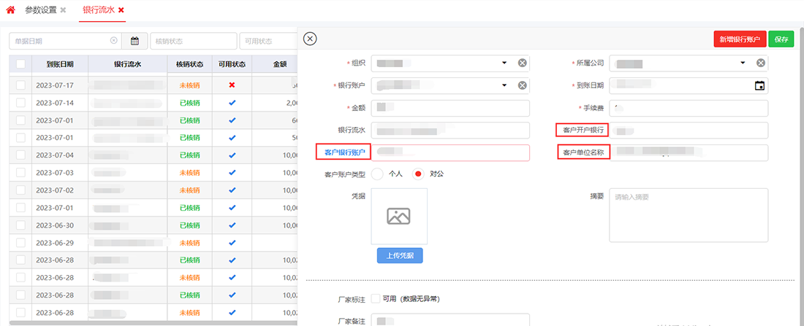The image size is (804, 326).
Task: Switch to the 参数设置 tab
Action: (x=39, y=10)
